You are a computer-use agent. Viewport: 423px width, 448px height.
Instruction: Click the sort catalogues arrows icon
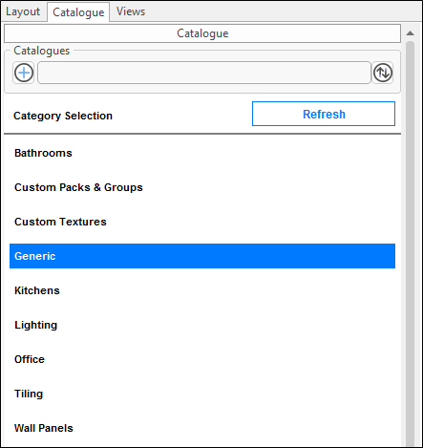point(383,73)
